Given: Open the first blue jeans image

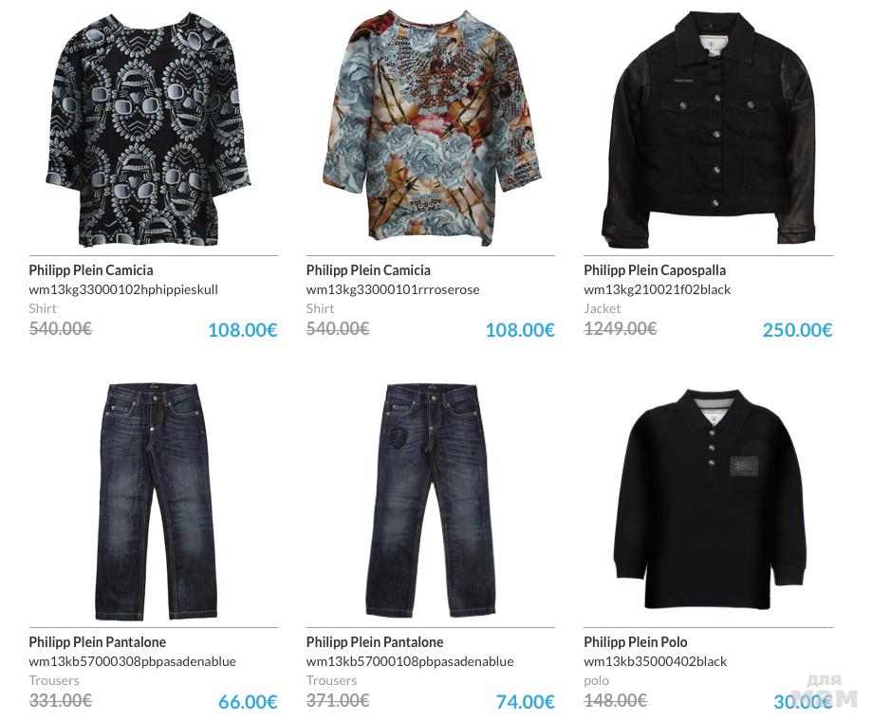Looking at the screenshot, I should [x=157, y=501].
